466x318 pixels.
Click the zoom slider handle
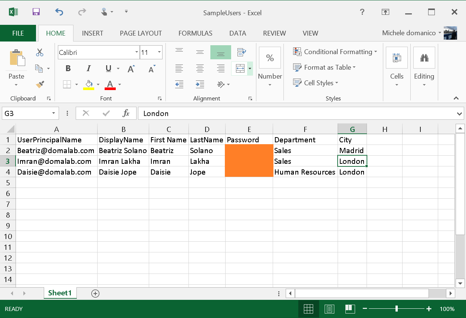pyautogui.click(x=397, y=309)
